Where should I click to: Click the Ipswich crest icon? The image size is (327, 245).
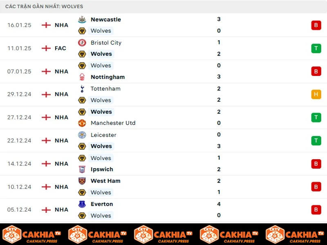pos(82,169)
